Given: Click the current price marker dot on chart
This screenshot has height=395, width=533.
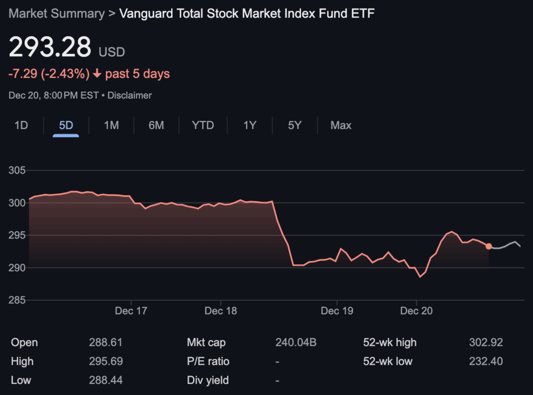Looking at the screenshot, I should click(488, 246).
